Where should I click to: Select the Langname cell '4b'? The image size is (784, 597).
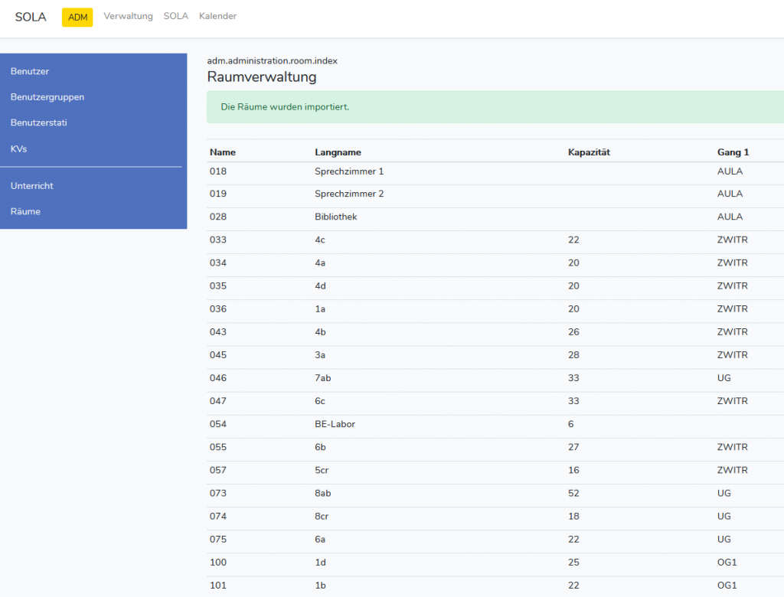[x=321, y=331]
